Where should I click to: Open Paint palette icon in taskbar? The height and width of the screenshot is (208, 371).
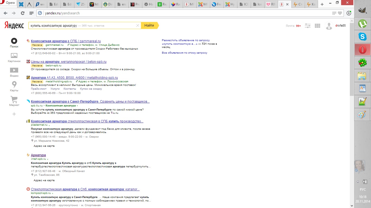click(362, 115)
